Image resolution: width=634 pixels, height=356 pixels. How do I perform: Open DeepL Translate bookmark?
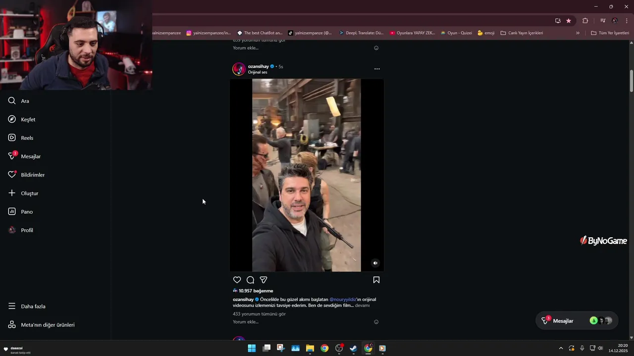(361, 33)
